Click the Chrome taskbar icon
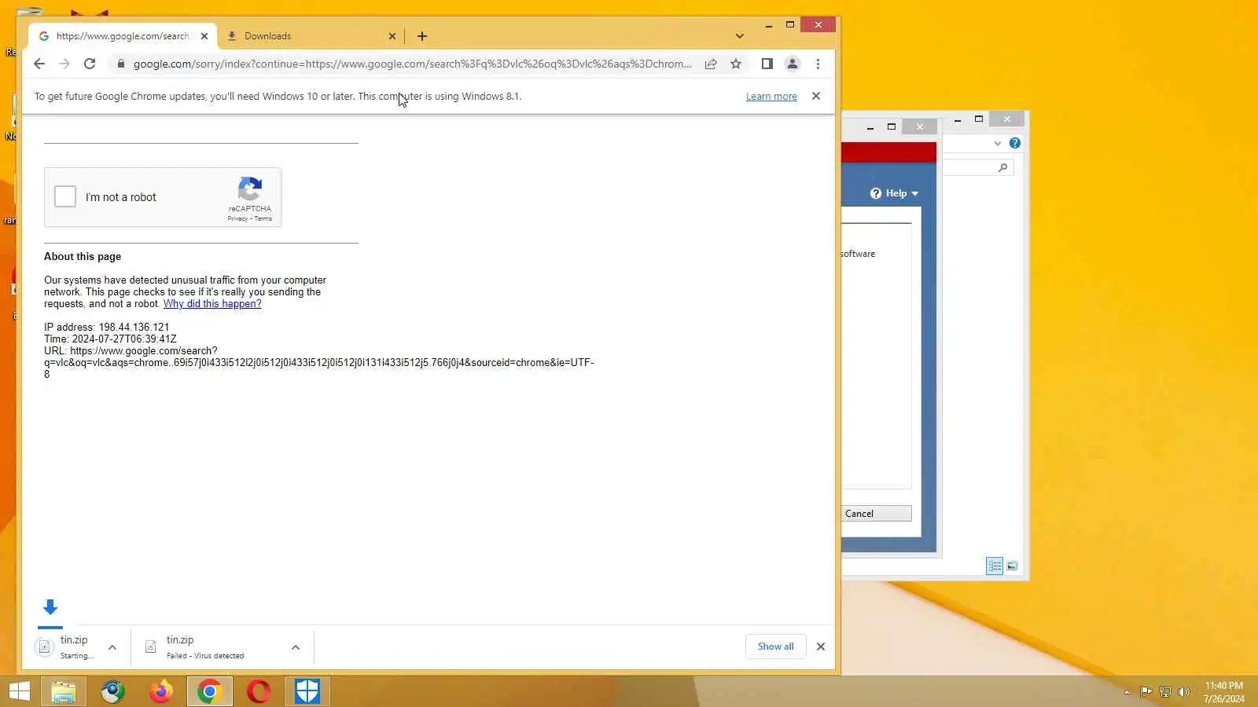Image resolution: width=1258 pixels, height=707 pixels. pyautogui.click(x=210, y=691)
